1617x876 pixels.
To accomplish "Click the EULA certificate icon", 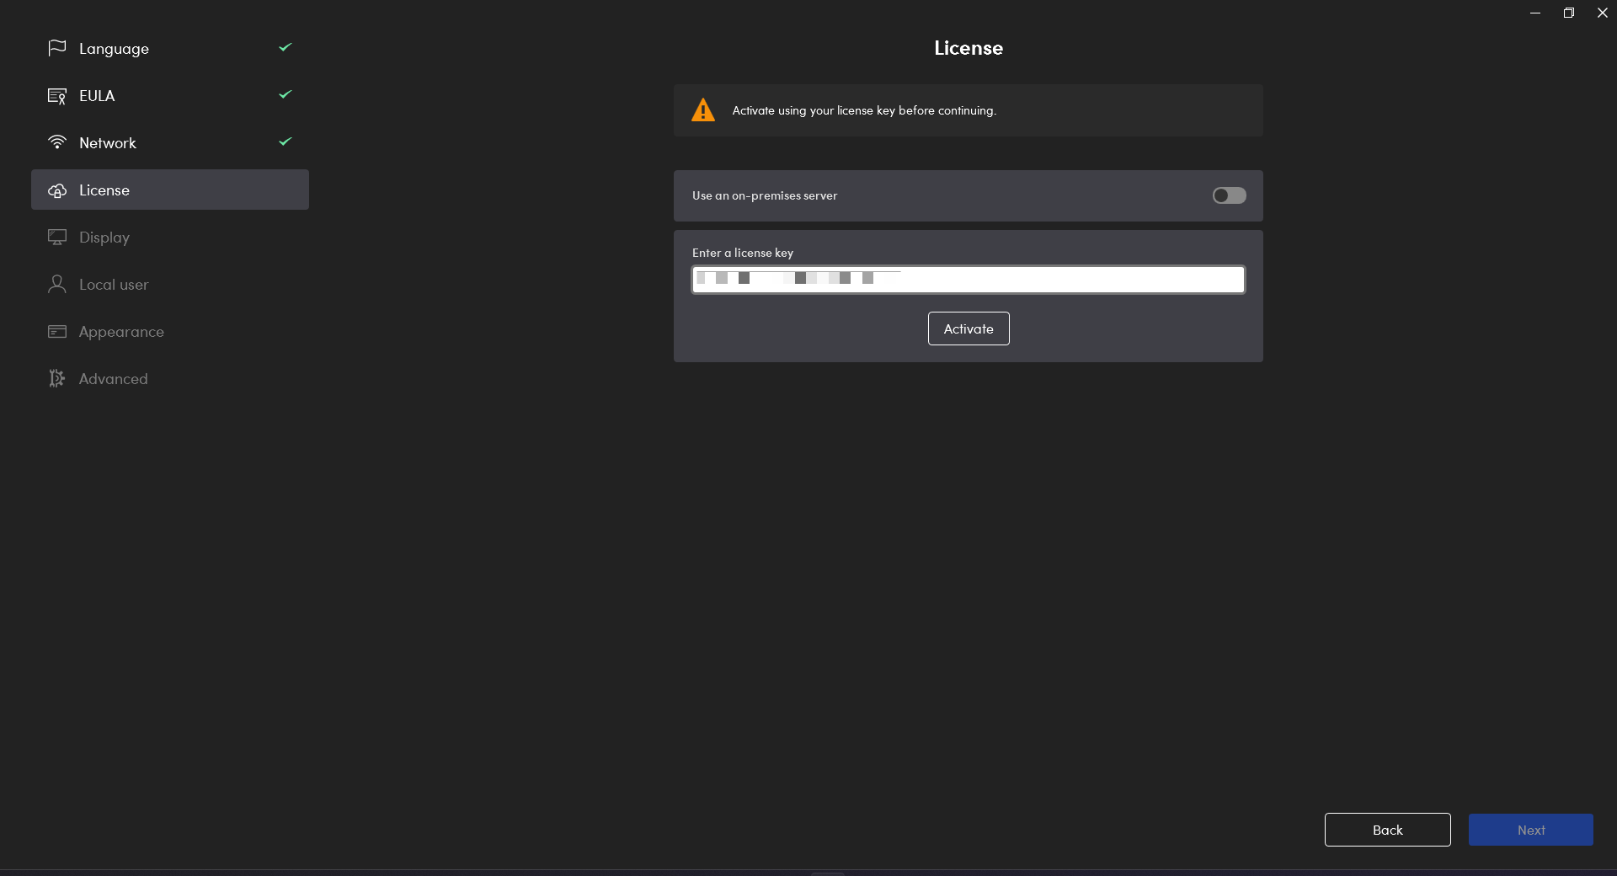I will (56, 96).
